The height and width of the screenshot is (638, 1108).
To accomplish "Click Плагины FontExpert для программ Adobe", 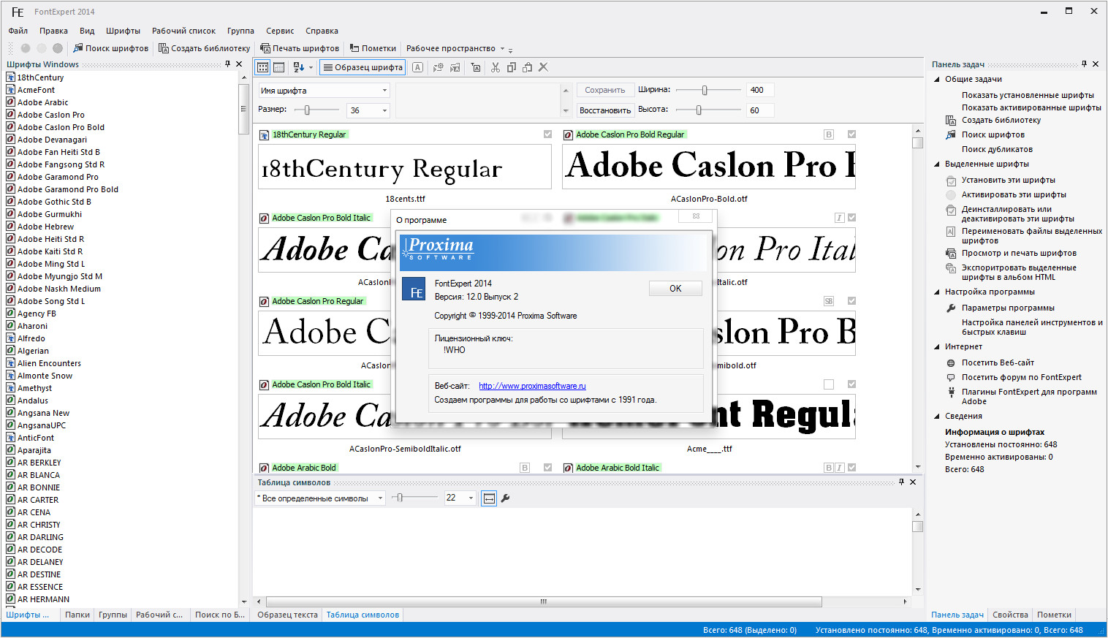I will point(1029,396).
